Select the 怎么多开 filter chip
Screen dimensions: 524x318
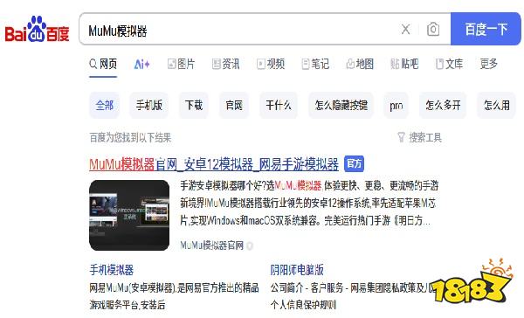click(443, 106)
